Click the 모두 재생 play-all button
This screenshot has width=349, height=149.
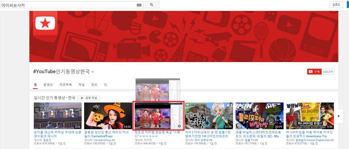click(x=89, y=98)
